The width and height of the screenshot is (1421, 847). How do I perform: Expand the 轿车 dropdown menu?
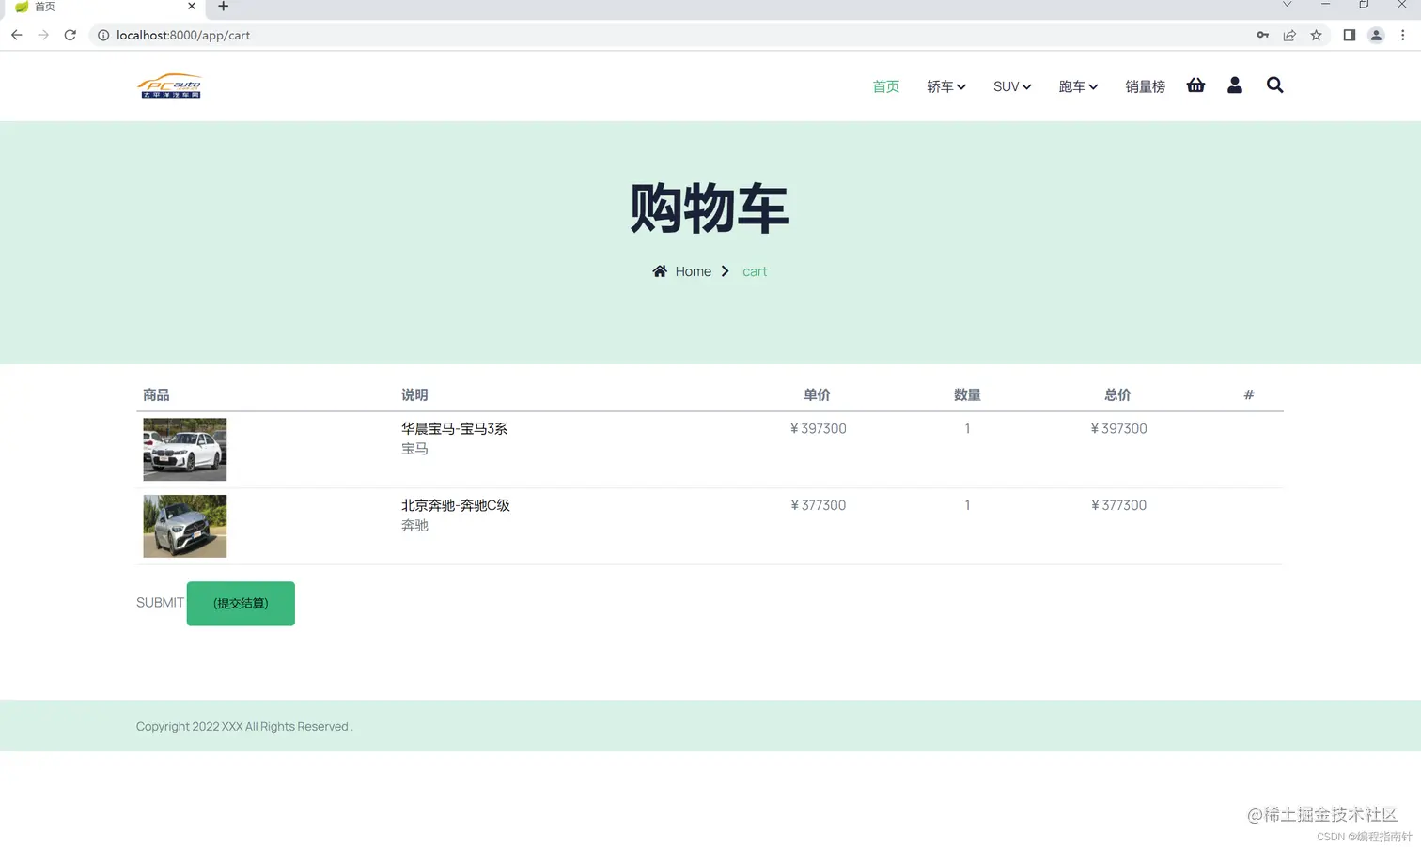(945, 86)
